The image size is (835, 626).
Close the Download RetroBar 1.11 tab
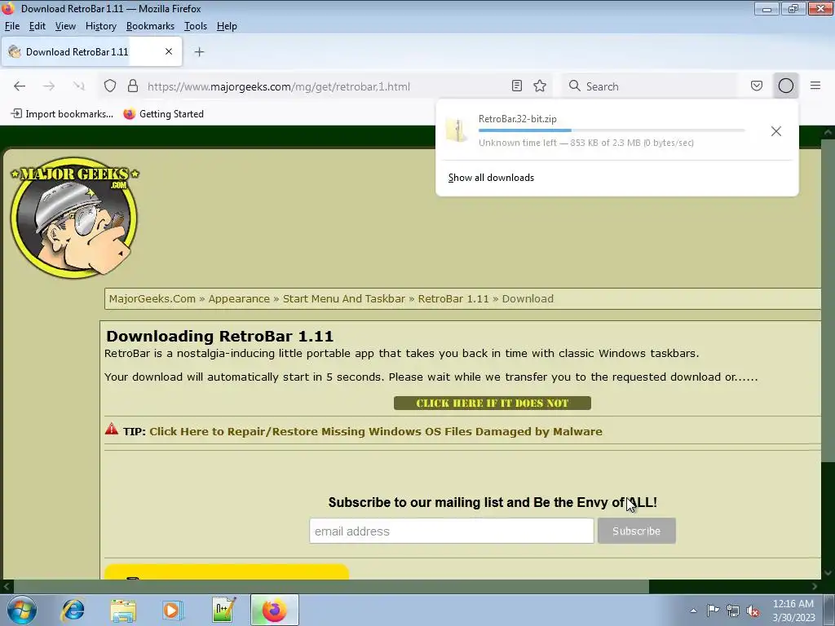click(x=169, y=51)
